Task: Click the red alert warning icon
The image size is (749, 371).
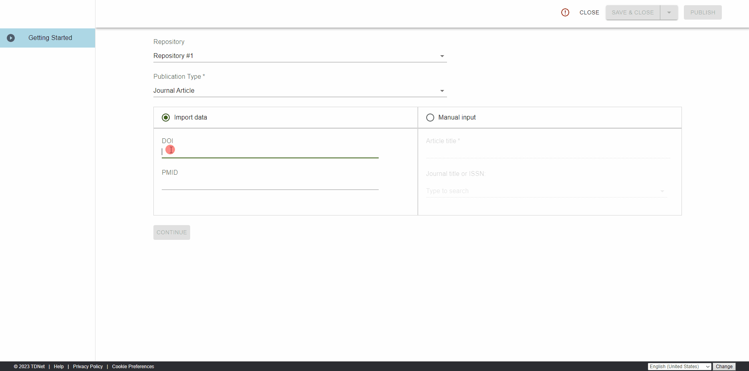Action: click(565, 12)
